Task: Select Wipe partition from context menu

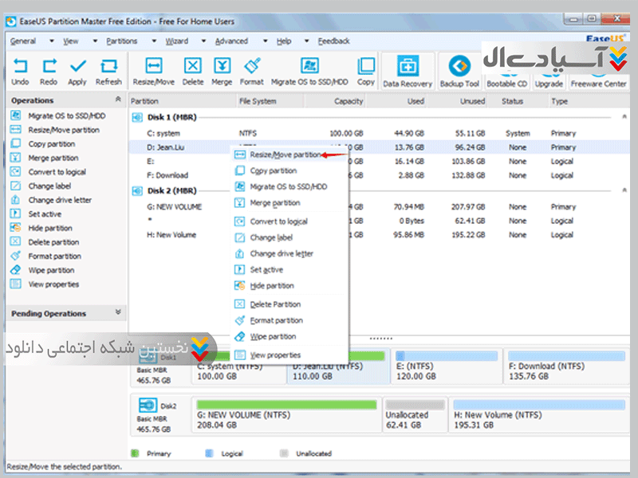Action: click(273, 336)
